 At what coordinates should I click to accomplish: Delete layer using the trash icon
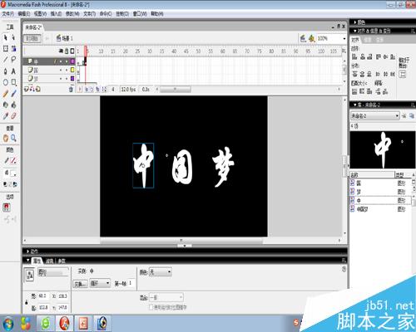pos(71,89)
